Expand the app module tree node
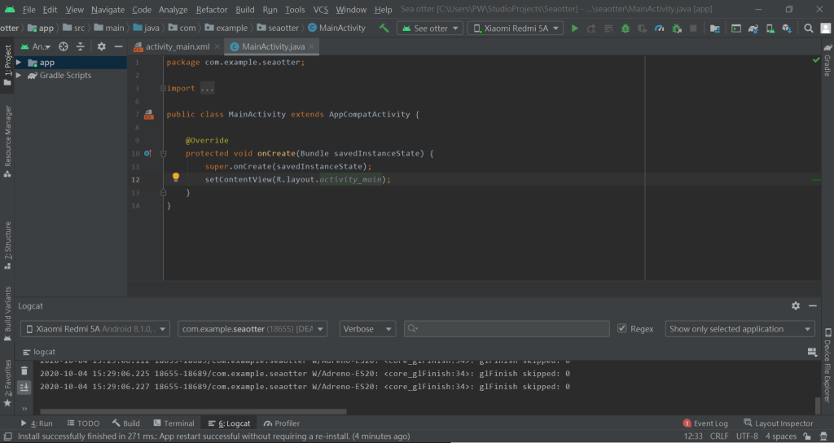834x443 pixels. (x=19, y=62)
